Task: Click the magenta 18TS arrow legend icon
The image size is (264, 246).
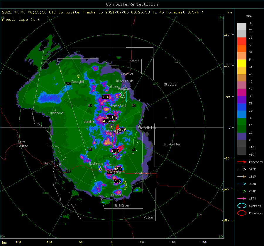Action: (x=242, y=199)
